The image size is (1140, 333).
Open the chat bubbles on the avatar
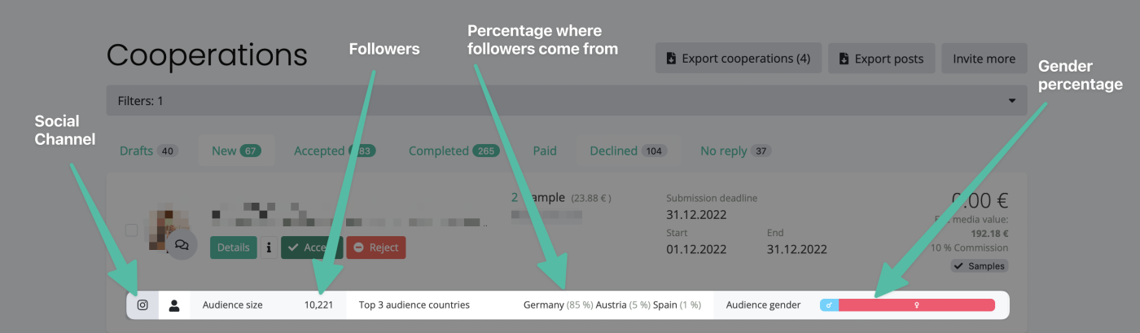tap(182, 243)
